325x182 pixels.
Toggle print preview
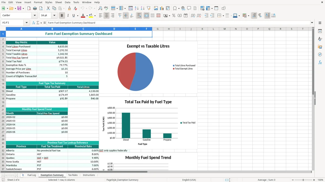pos(41,8)
